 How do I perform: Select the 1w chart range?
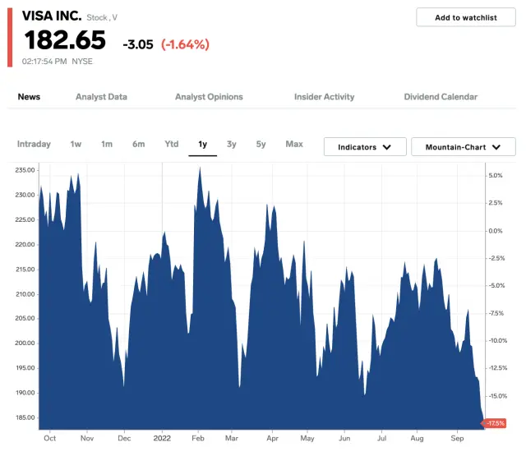(x=76, y=145)
